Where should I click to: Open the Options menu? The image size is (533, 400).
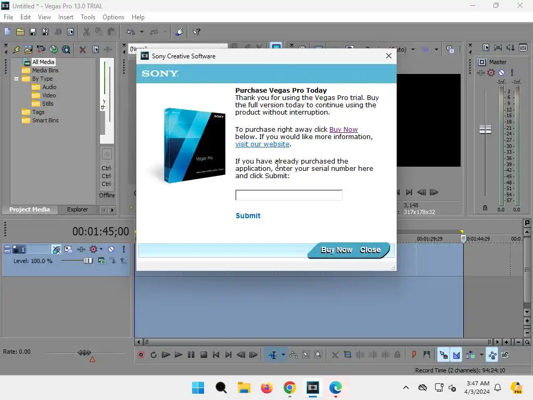tap(113, 17)
